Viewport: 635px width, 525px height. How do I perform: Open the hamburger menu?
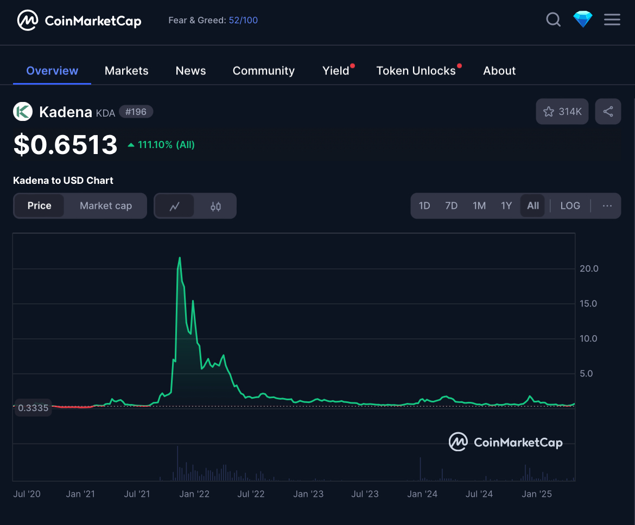pos(612,20)
